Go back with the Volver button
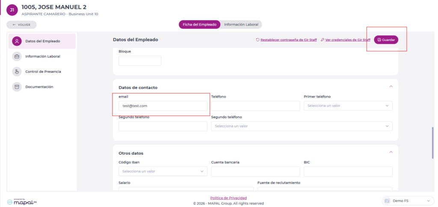The image size is (438, 207). [x=21, y=25]
